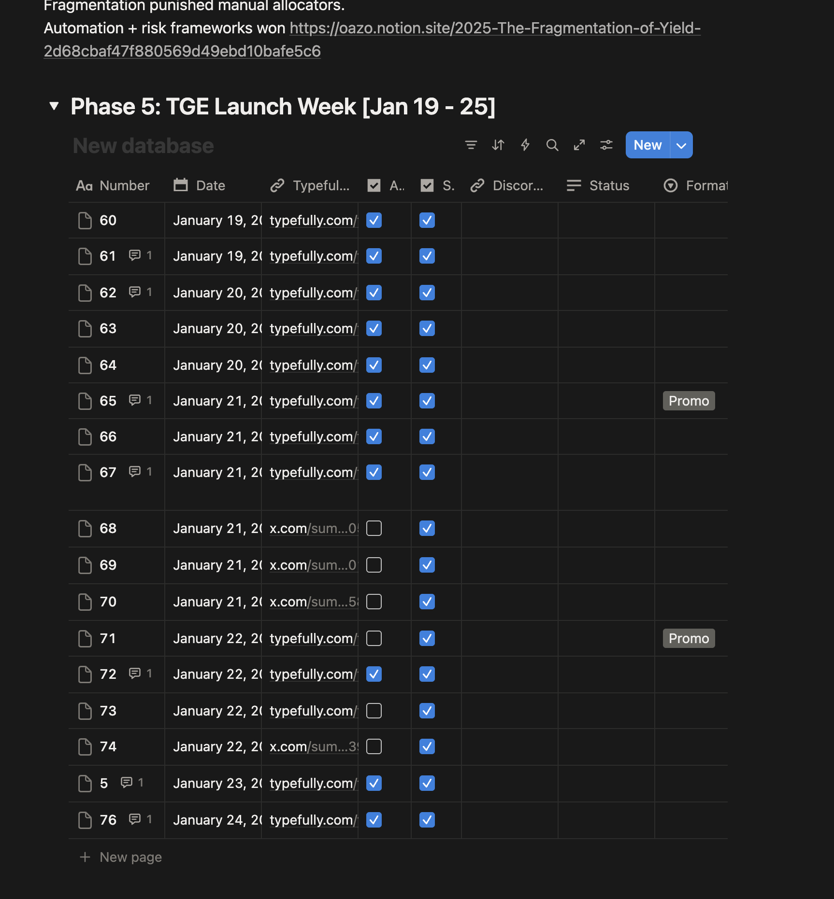Click the database search magnifier icon
The image size is (834, 899).
pos(552,145)
